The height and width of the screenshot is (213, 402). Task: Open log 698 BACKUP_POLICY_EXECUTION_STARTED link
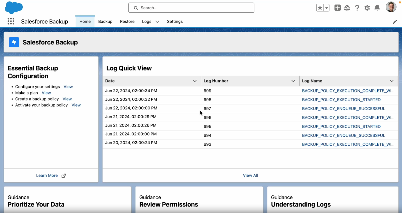(341, 100)
